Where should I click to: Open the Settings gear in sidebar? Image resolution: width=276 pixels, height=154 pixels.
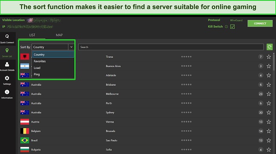7,80
